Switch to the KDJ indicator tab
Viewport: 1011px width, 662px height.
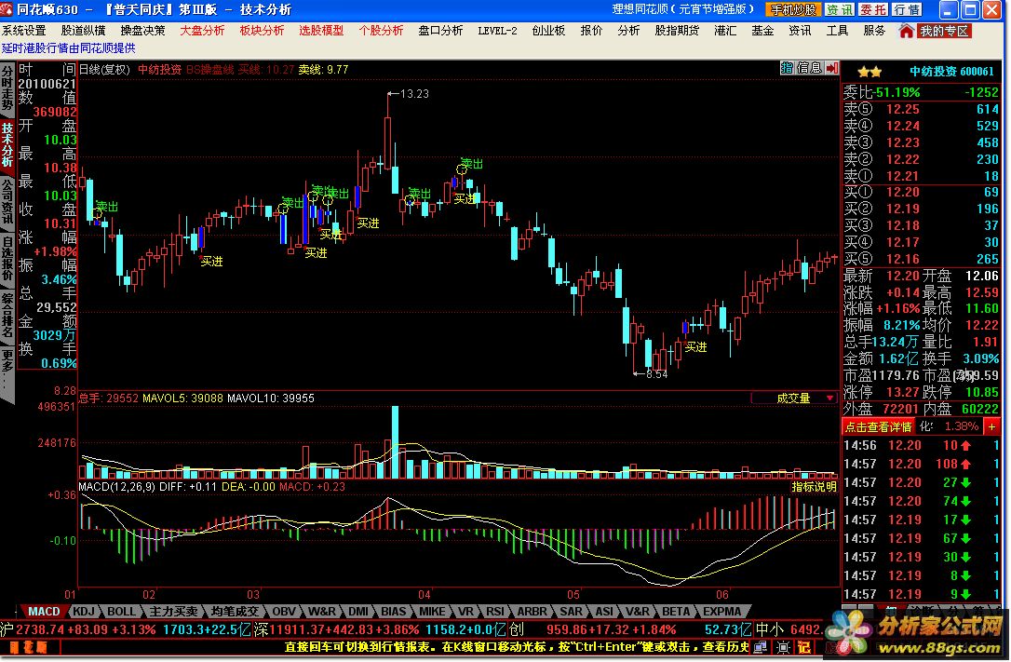84,611
